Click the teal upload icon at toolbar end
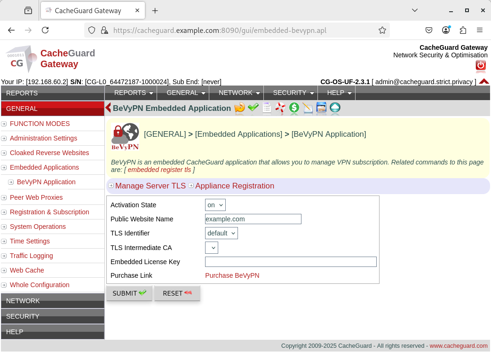 pos(334,108)
